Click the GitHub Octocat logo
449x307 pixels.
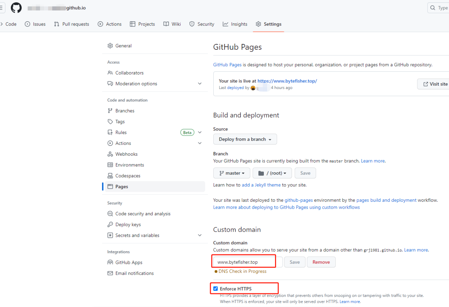point(16,8)
